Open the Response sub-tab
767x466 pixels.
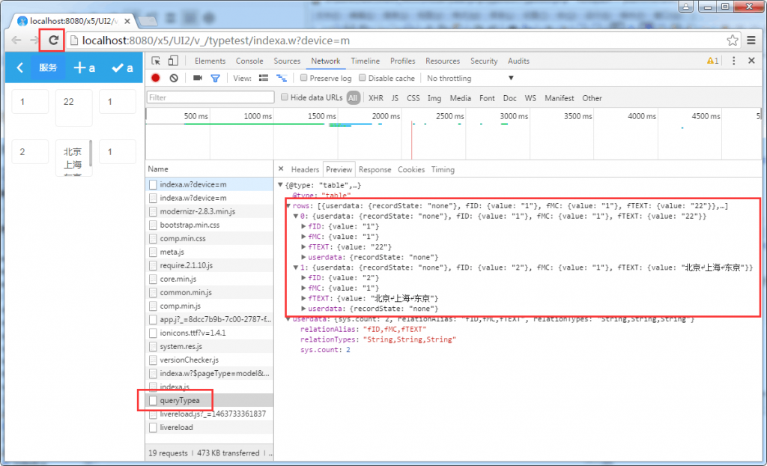[x=375, y=170]
